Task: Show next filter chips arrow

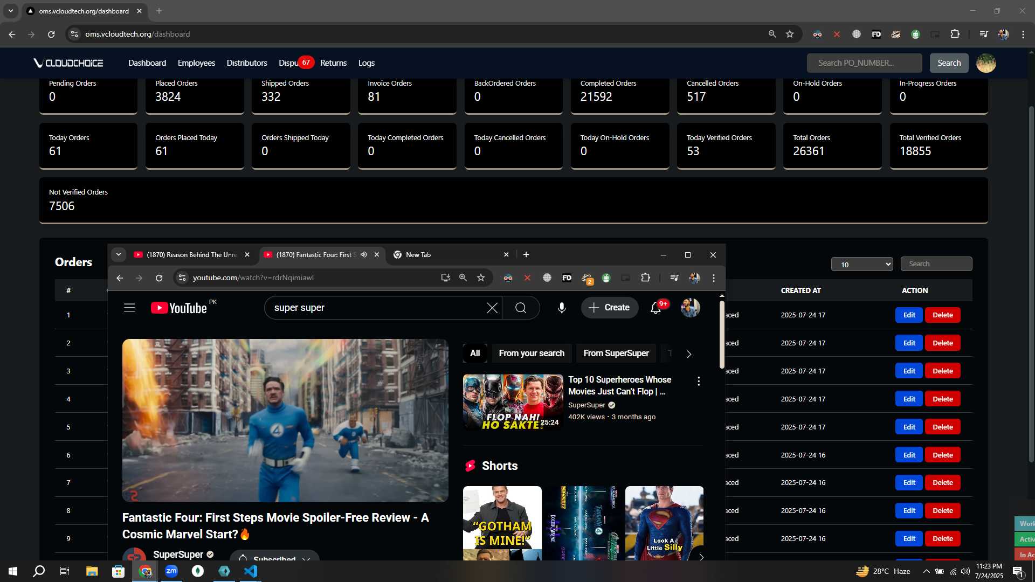Action: [x=688, y=354]
